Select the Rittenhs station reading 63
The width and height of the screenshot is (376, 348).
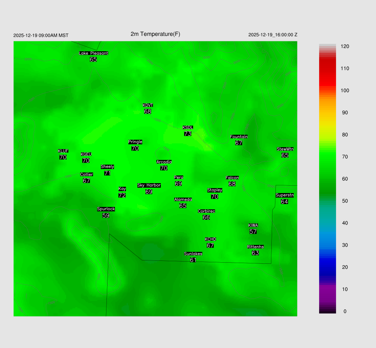coord(256,253)
